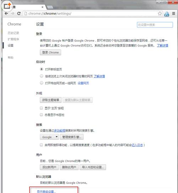The image size is (178, 193).
Task: Open 了解详情 link in the 启动时 section
Action: click(99, 76)
